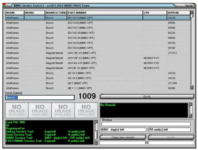Viewport: 198px width, 150px height.
Task: Sort by BRAND column header
Action: (15, 13)
